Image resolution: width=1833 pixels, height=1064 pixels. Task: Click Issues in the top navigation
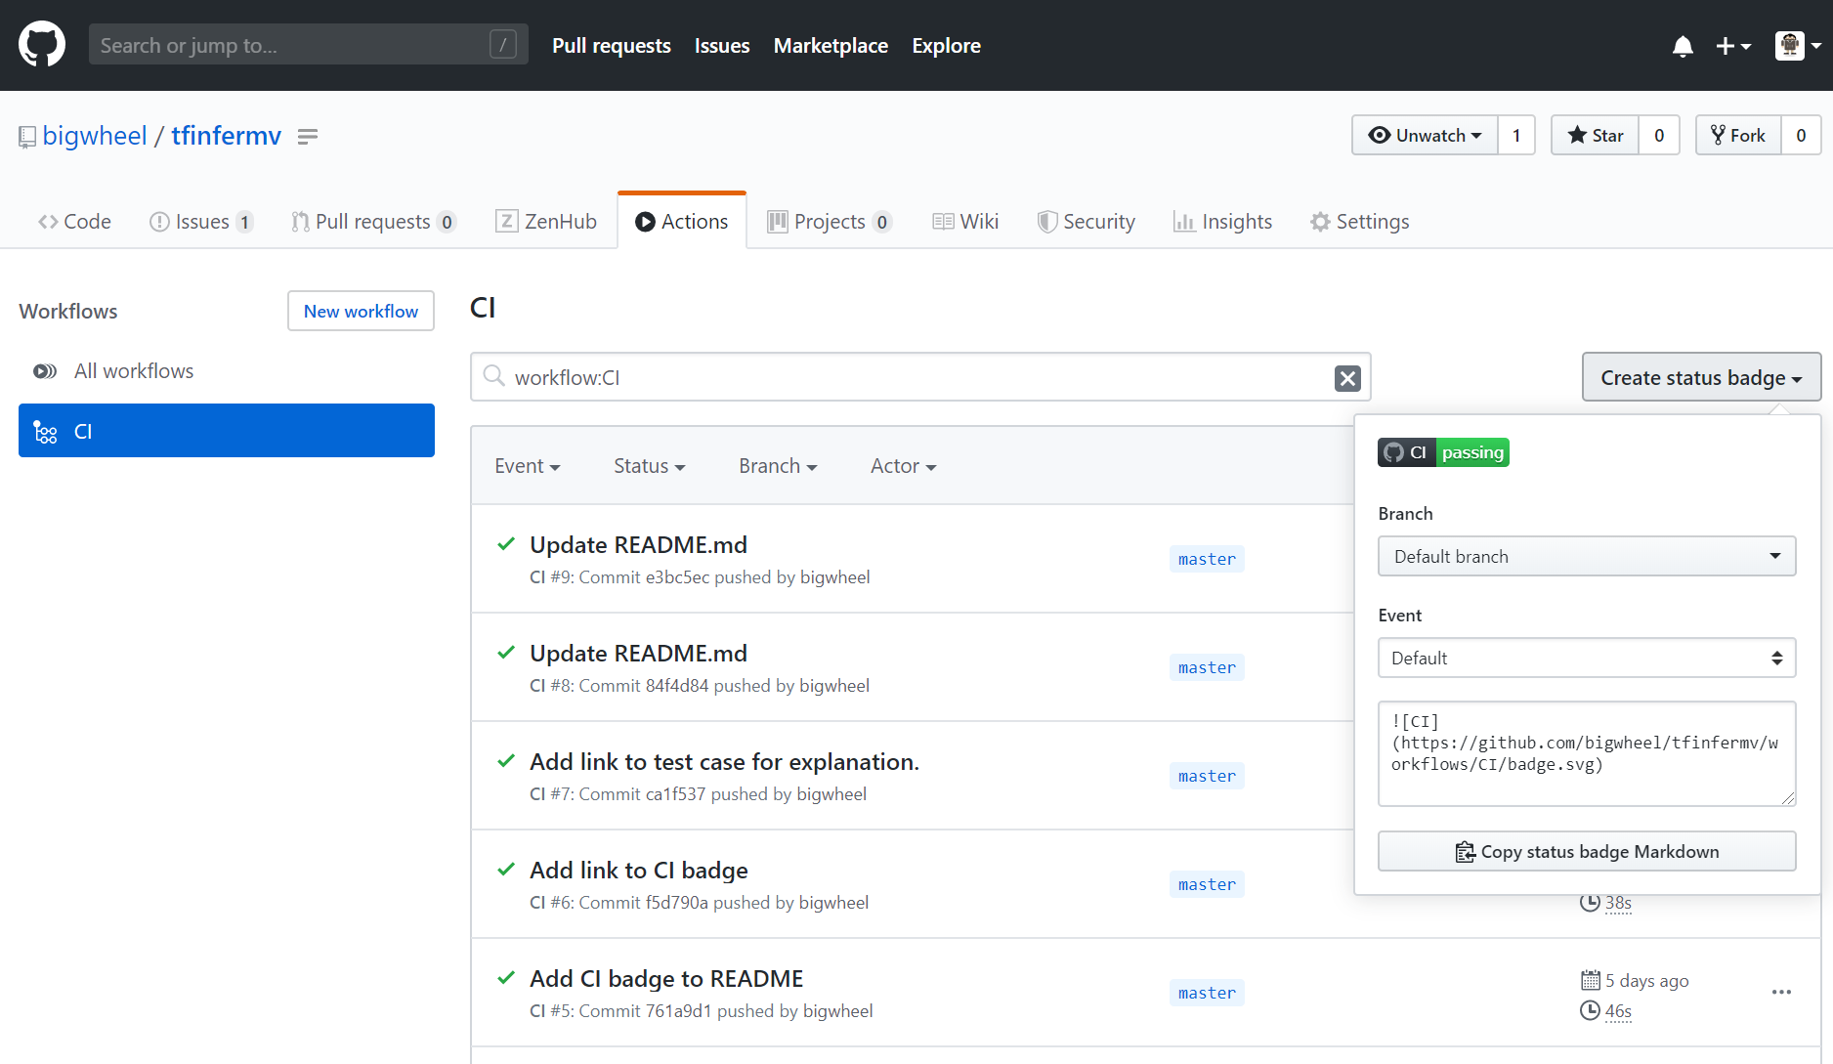point(722,46)
